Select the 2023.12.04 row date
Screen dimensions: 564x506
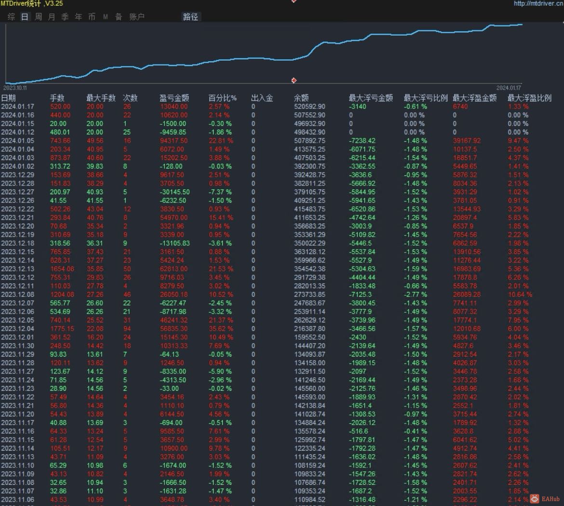[17, 329]
